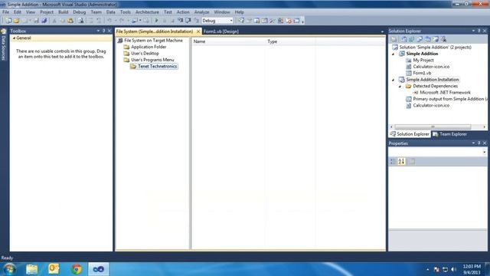Click the Type column header
490x276 pixels.
pos(290,41)
